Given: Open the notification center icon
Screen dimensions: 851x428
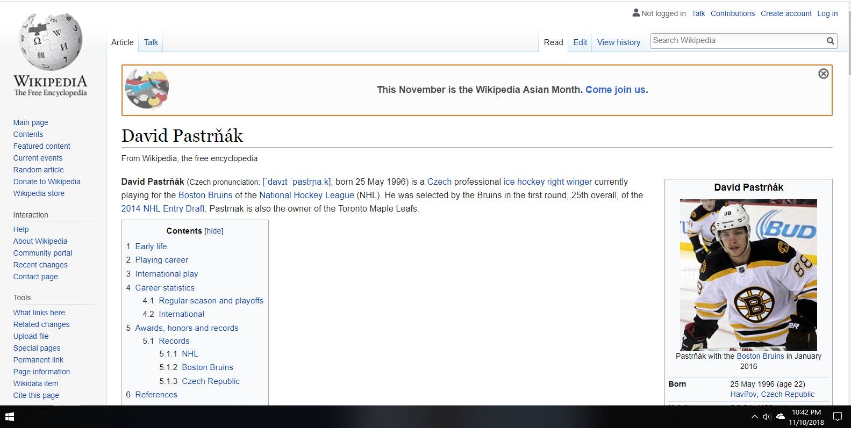Looking at the screenshot, I should tap(837, 417).
